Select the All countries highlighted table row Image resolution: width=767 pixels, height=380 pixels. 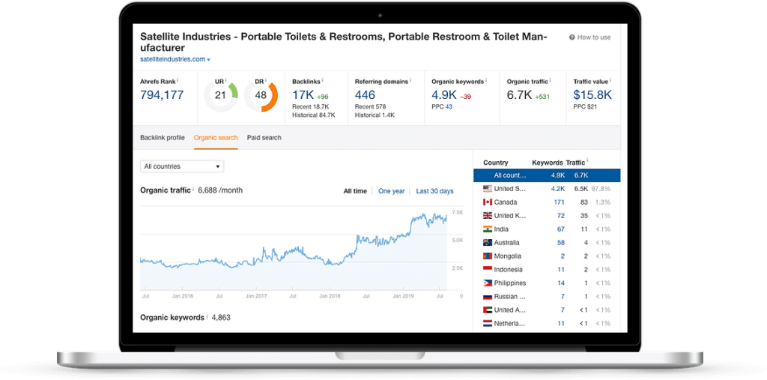coord(547,175)
